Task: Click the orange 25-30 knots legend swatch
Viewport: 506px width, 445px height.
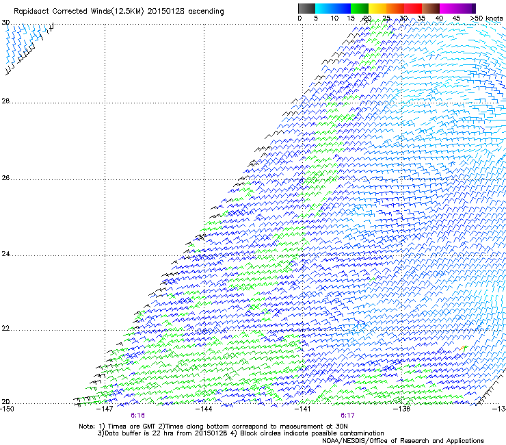Action: [x=395, y=8]
